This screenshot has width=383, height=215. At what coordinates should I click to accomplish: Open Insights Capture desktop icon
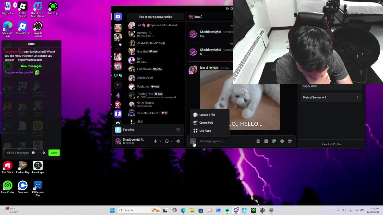click(38, 30)
